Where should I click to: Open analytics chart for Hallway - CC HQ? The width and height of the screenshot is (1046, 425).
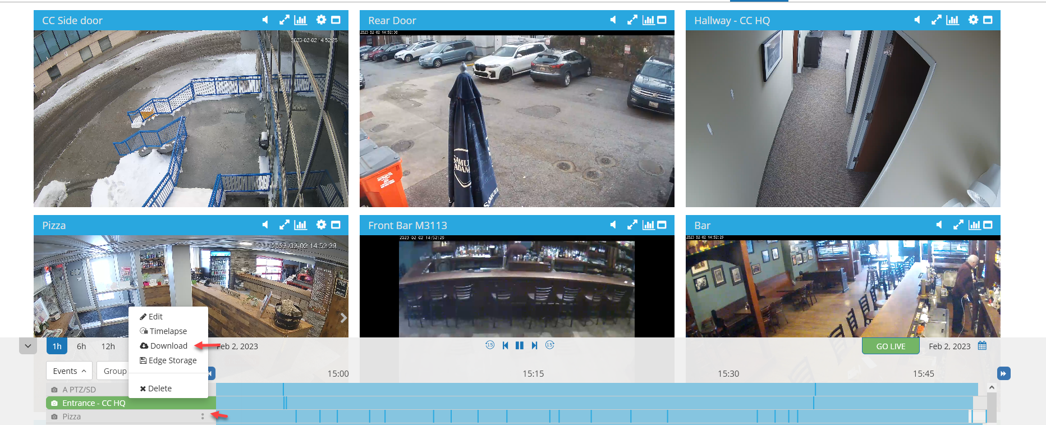point(953,20)
